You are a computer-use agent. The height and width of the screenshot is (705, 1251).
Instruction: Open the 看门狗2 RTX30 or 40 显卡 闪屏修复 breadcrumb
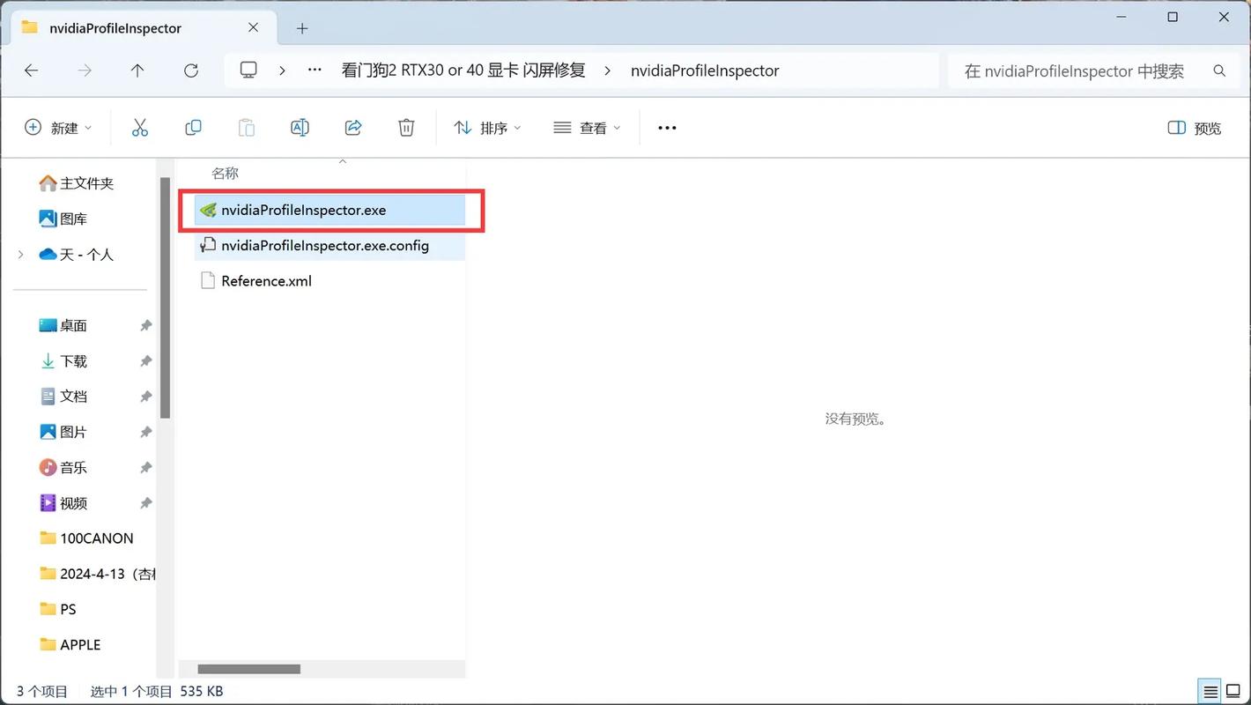pos(463,70)
